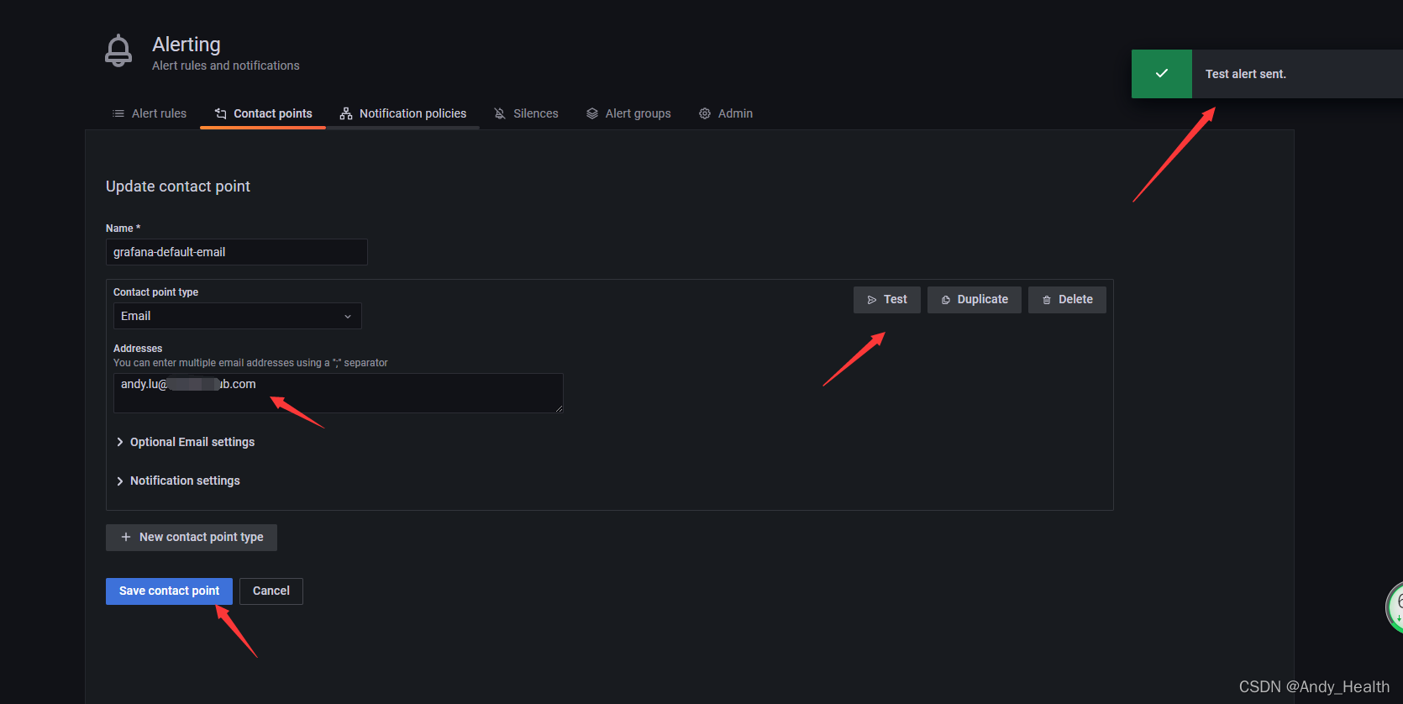The width and height of the screenshot is (1403, 704).
Task: Click the Silences bell-slash icon
Action: click(x=500, y=113)
